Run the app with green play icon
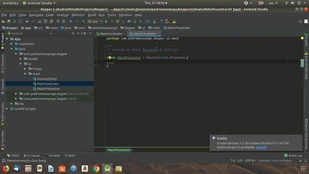Image resolution: width=309 pixels, height=174 pixels. [x=106, y=21]
